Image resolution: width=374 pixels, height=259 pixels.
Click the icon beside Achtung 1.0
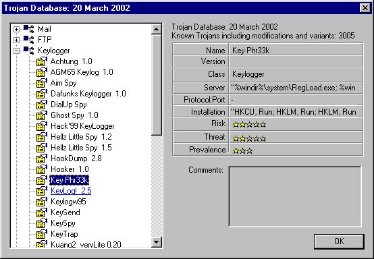click(x=42, y=61)
